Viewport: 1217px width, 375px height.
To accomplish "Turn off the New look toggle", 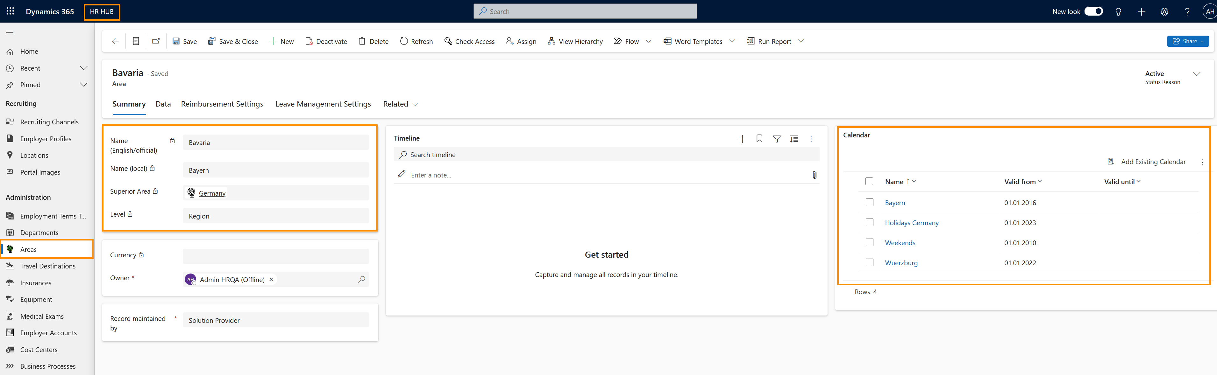I will pyautogui.click(x=1093, y=11).
